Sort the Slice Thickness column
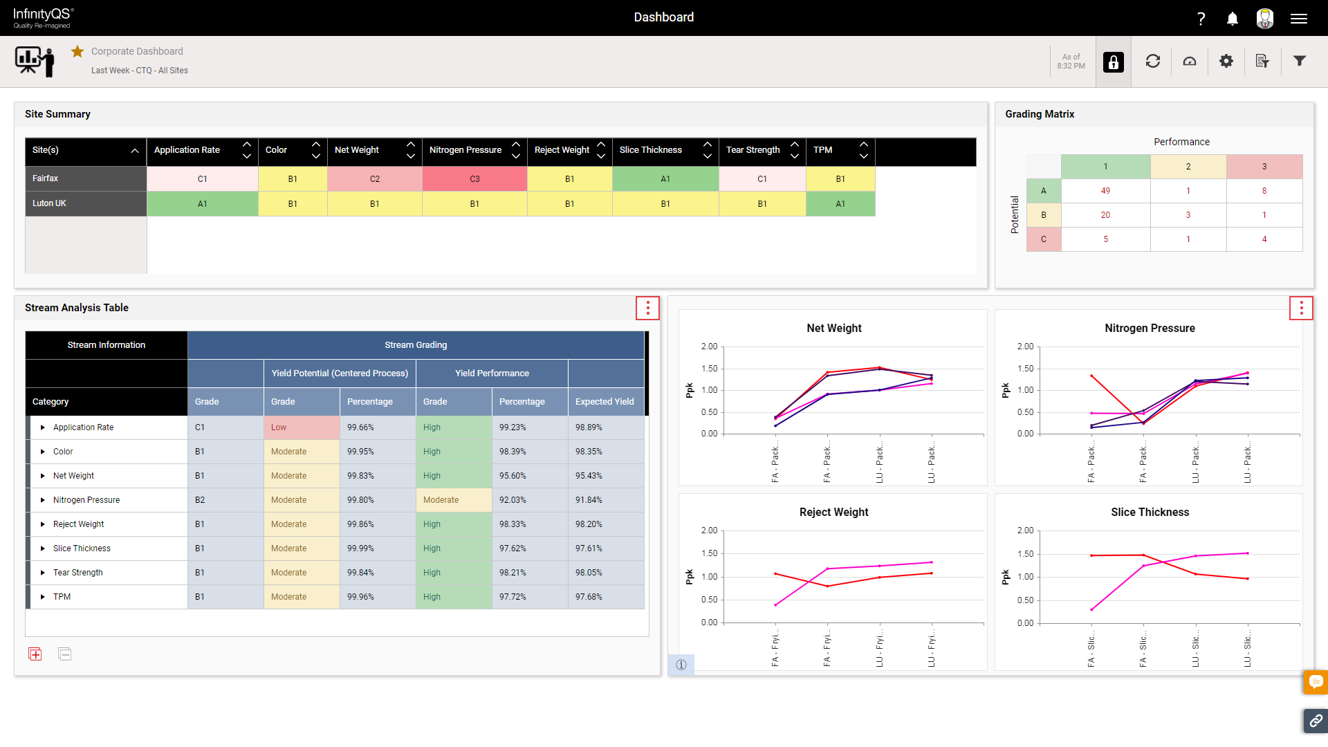Screen dimensions: 1328x747 708,150
